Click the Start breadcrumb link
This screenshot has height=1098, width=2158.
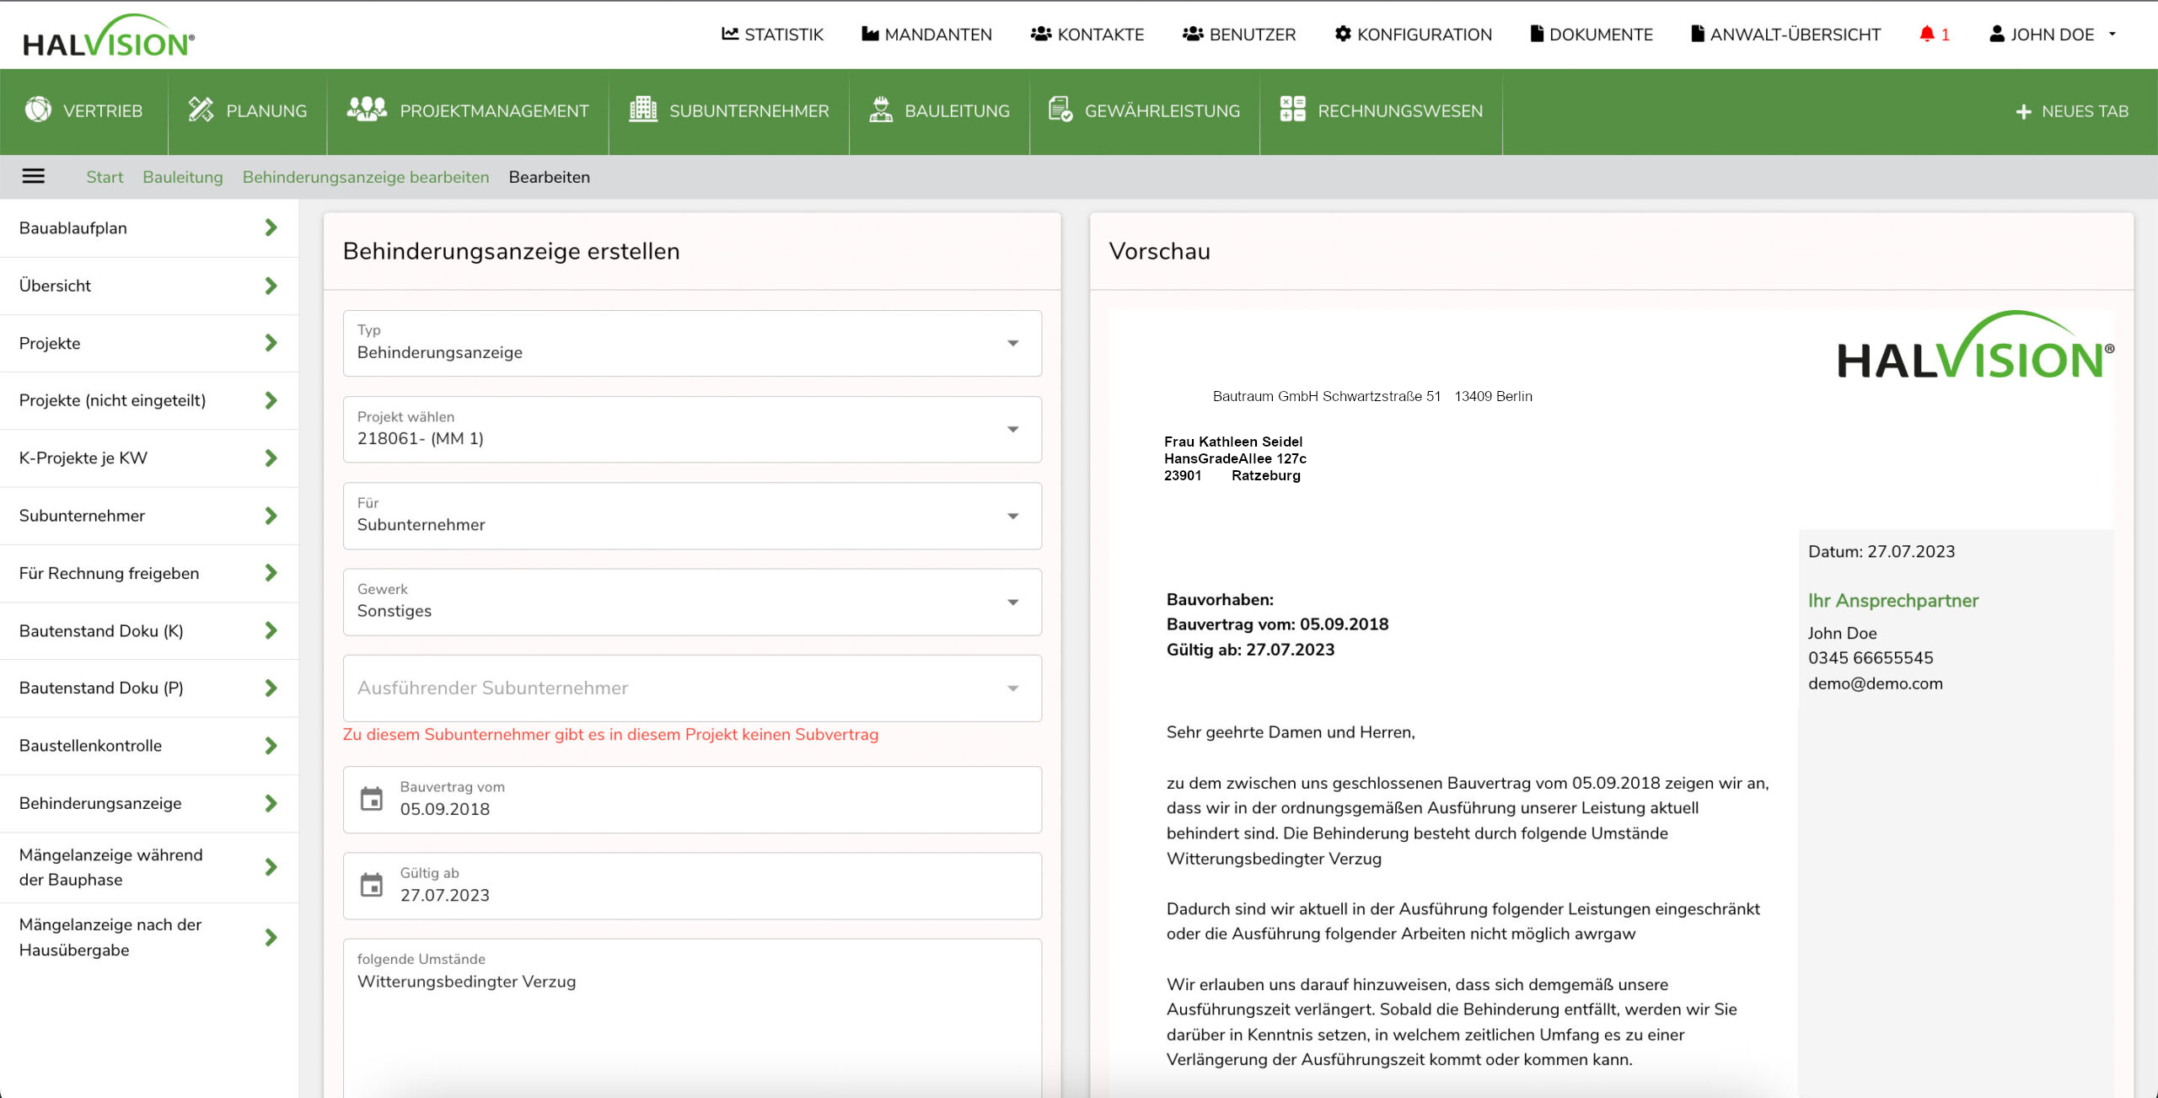click(x=105, y=177)
